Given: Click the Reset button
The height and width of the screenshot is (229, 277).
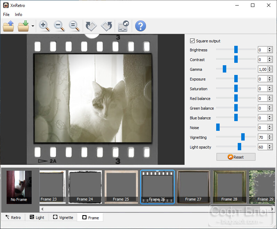Looking at the screenshot, I should click(236, 157).
